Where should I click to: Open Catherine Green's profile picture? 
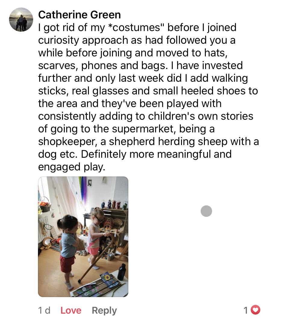click(21, 20)
